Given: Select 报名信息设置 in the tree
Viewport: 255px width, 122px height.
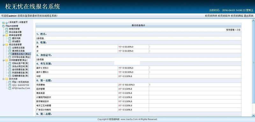Looking at the screenshot, I should click(15, 32).
